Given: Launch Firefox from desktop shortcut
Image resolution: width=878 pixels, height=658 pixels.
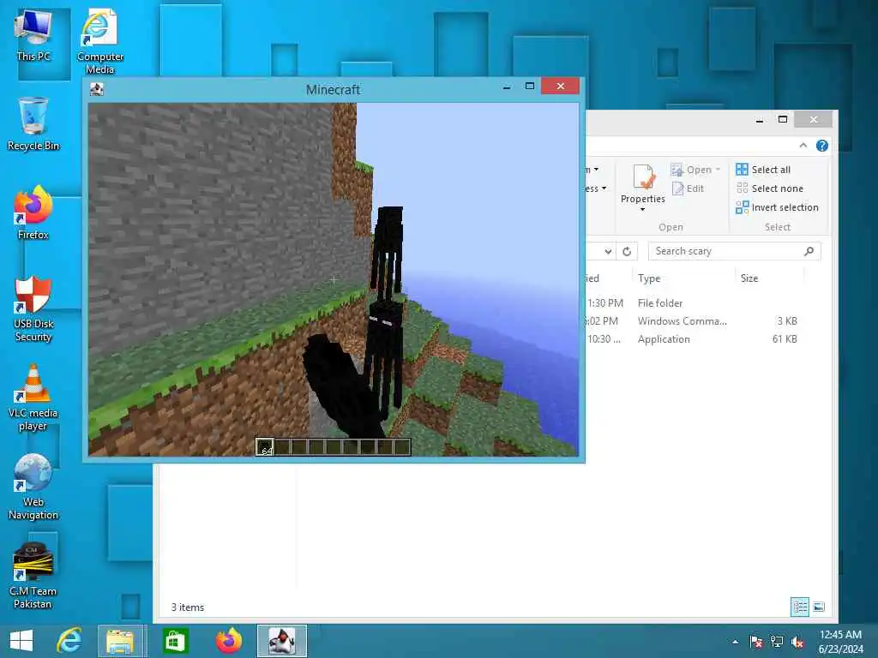Looking at the screenshot, I should (33, 213).
